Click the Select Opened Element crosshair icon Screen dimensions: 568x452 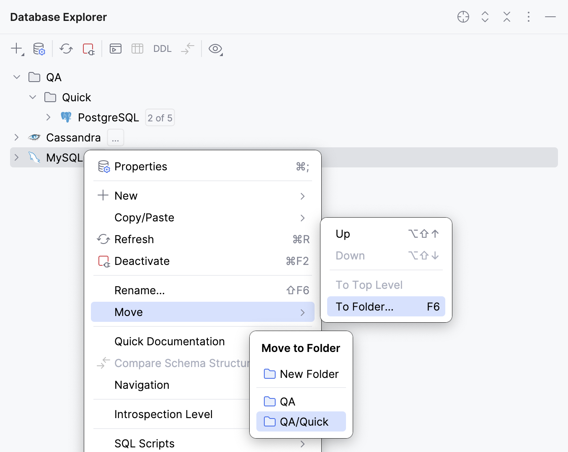tap(463, 17)
